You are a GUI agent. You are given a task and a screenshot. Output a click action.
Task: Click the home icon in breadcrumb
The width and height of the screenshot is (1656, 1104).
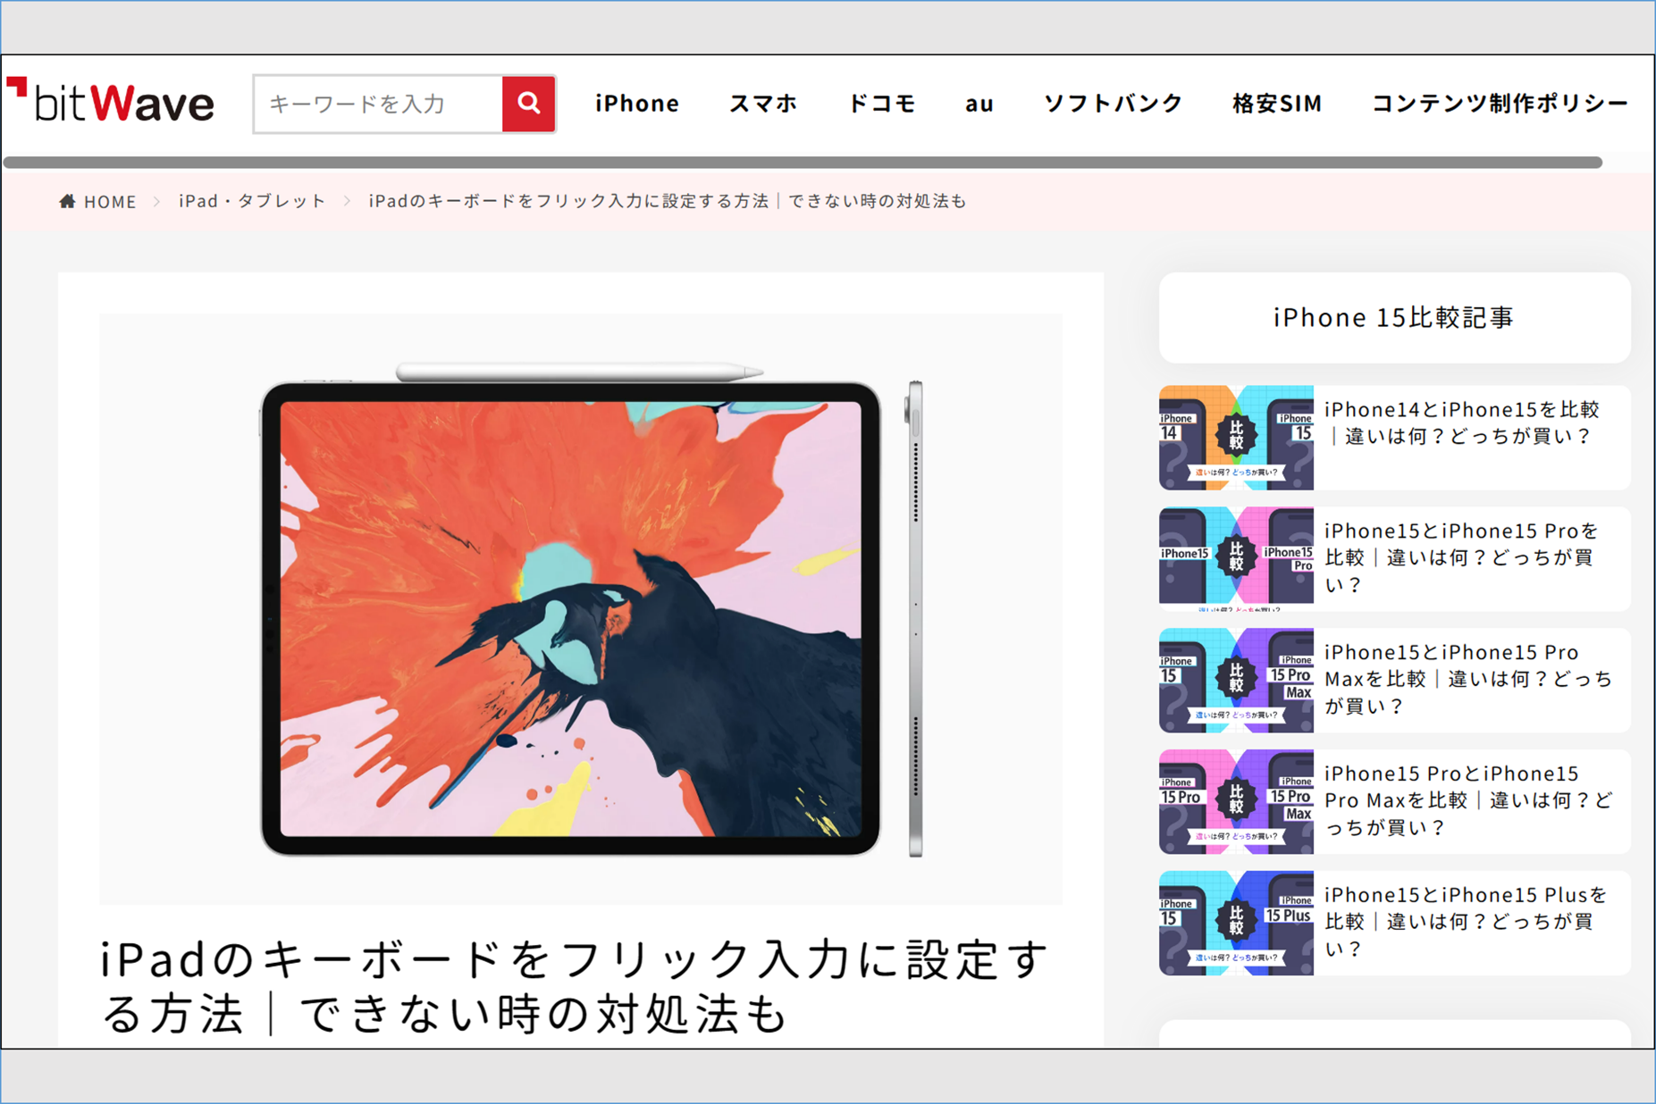point(67,201)
